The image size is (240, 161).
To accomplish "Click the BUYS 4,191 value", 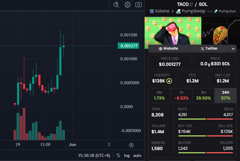I will pyautogui.click(x=182, y=115).
